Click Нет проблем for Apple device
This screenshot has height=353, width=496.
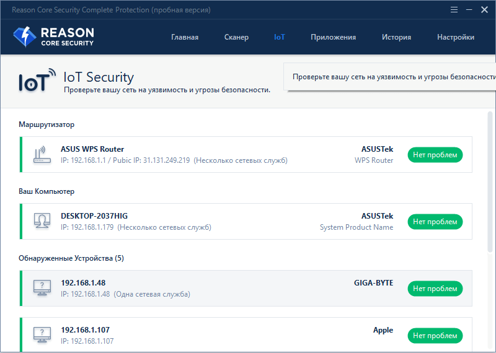point(435,336)
